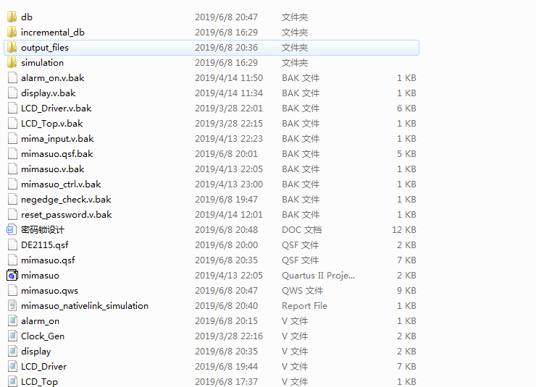Select the output_files folder name
This screenshot has width=536, height=387.
pyautogui.click(x=45, y=48)
